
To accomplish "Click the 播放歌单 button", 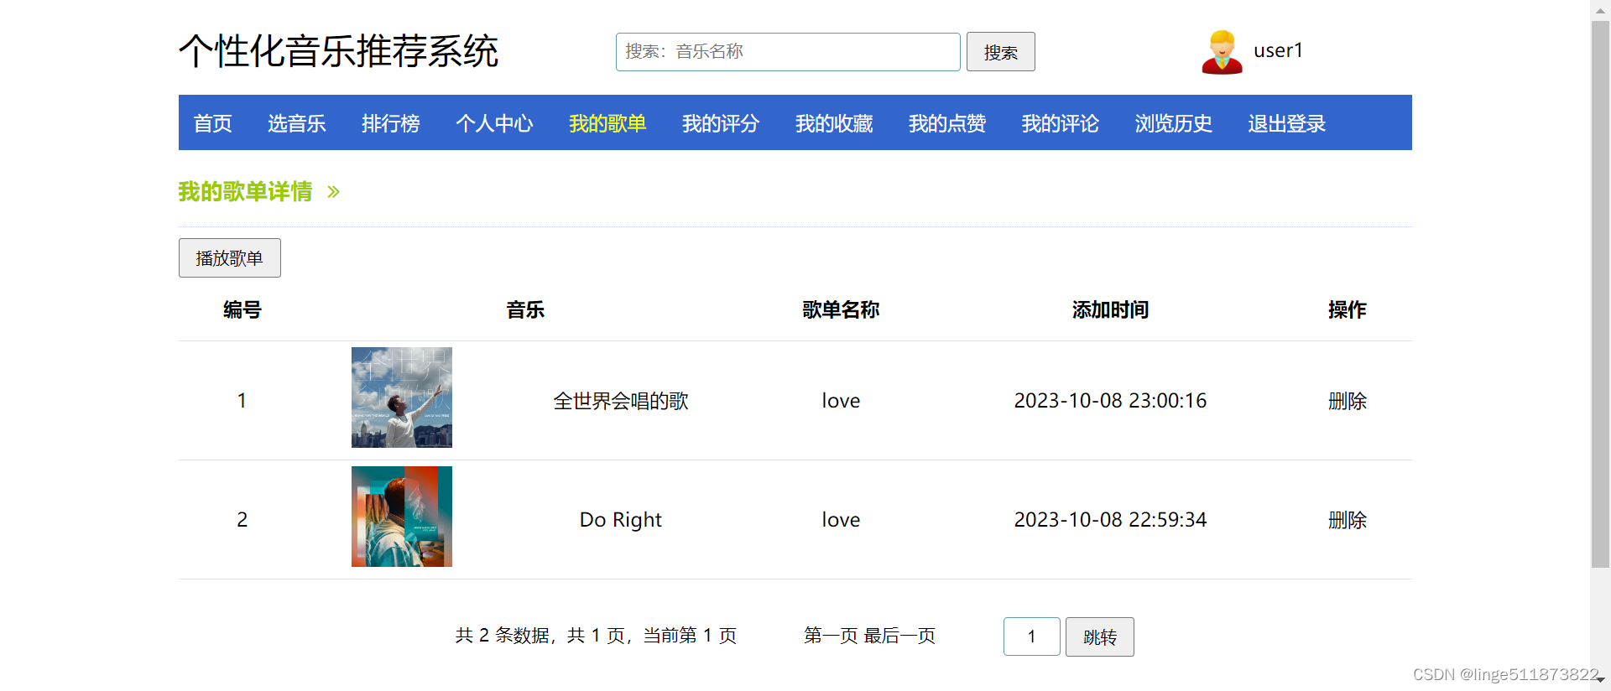I will click(x=230, y=257).
